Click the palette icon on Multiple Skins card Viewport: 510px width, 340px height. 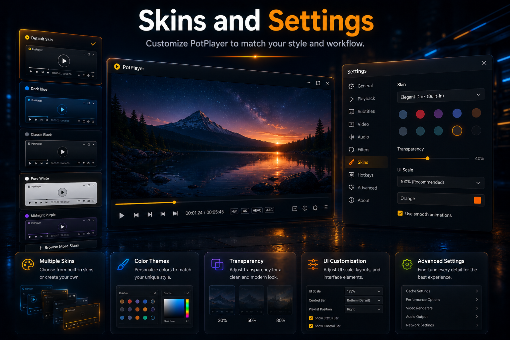click(28, 265)
